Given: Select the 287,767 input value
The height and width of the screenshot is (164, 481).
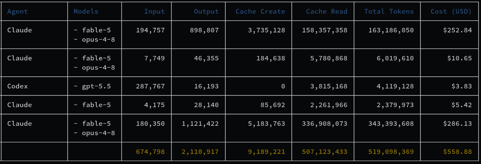Looking at the screenshot, I should (x=150, y=86).
